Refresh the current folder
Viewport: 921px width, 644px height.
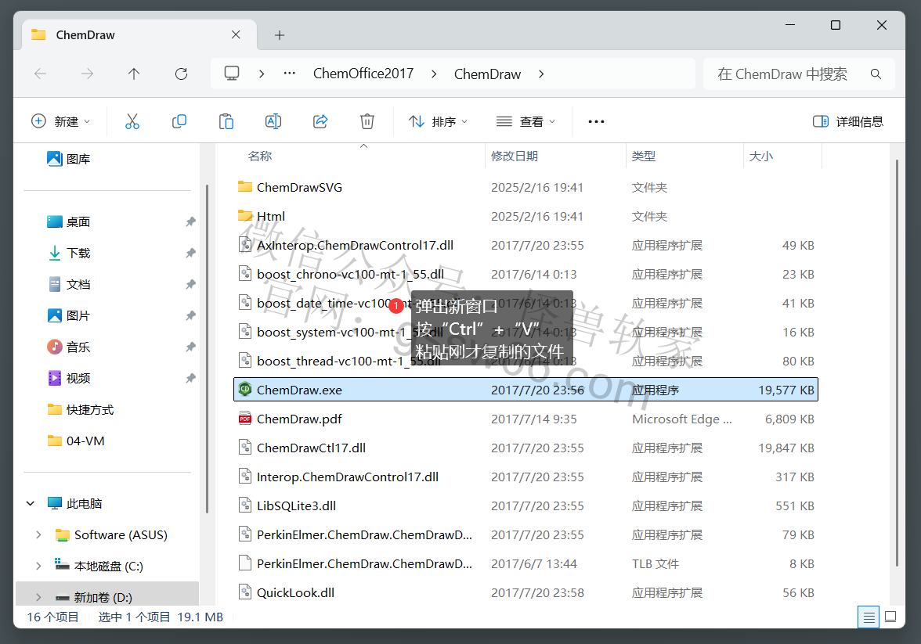coord(181,74)
